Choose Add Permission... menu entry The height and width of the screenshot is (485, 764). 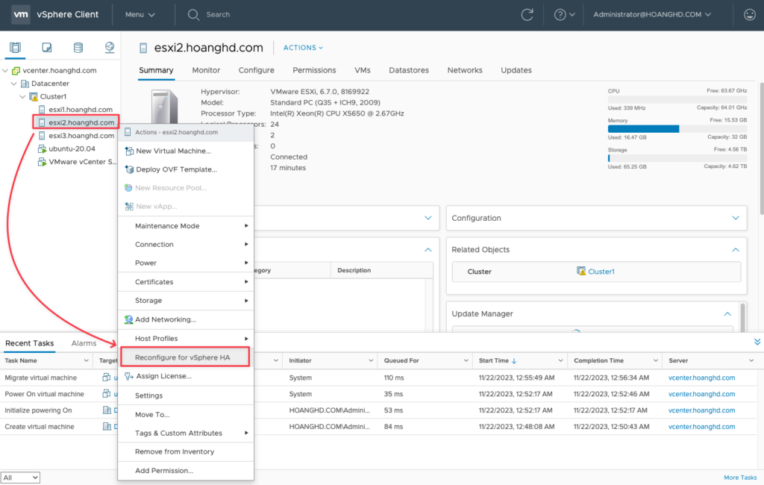coord(186,470)
